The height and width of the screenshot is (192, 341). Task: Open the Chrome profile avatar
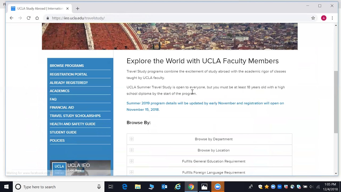click(324, 18)
